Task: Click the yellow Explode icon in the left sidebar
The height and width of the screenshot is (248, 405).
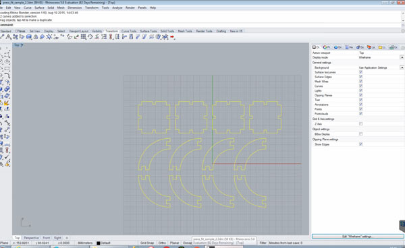Action: [x=7, y=103]
